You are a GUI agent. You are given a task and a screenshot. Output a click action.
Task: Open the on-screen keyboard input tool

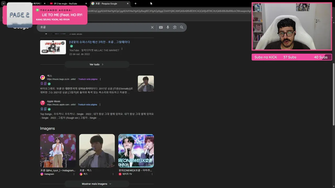click(161, 27)
